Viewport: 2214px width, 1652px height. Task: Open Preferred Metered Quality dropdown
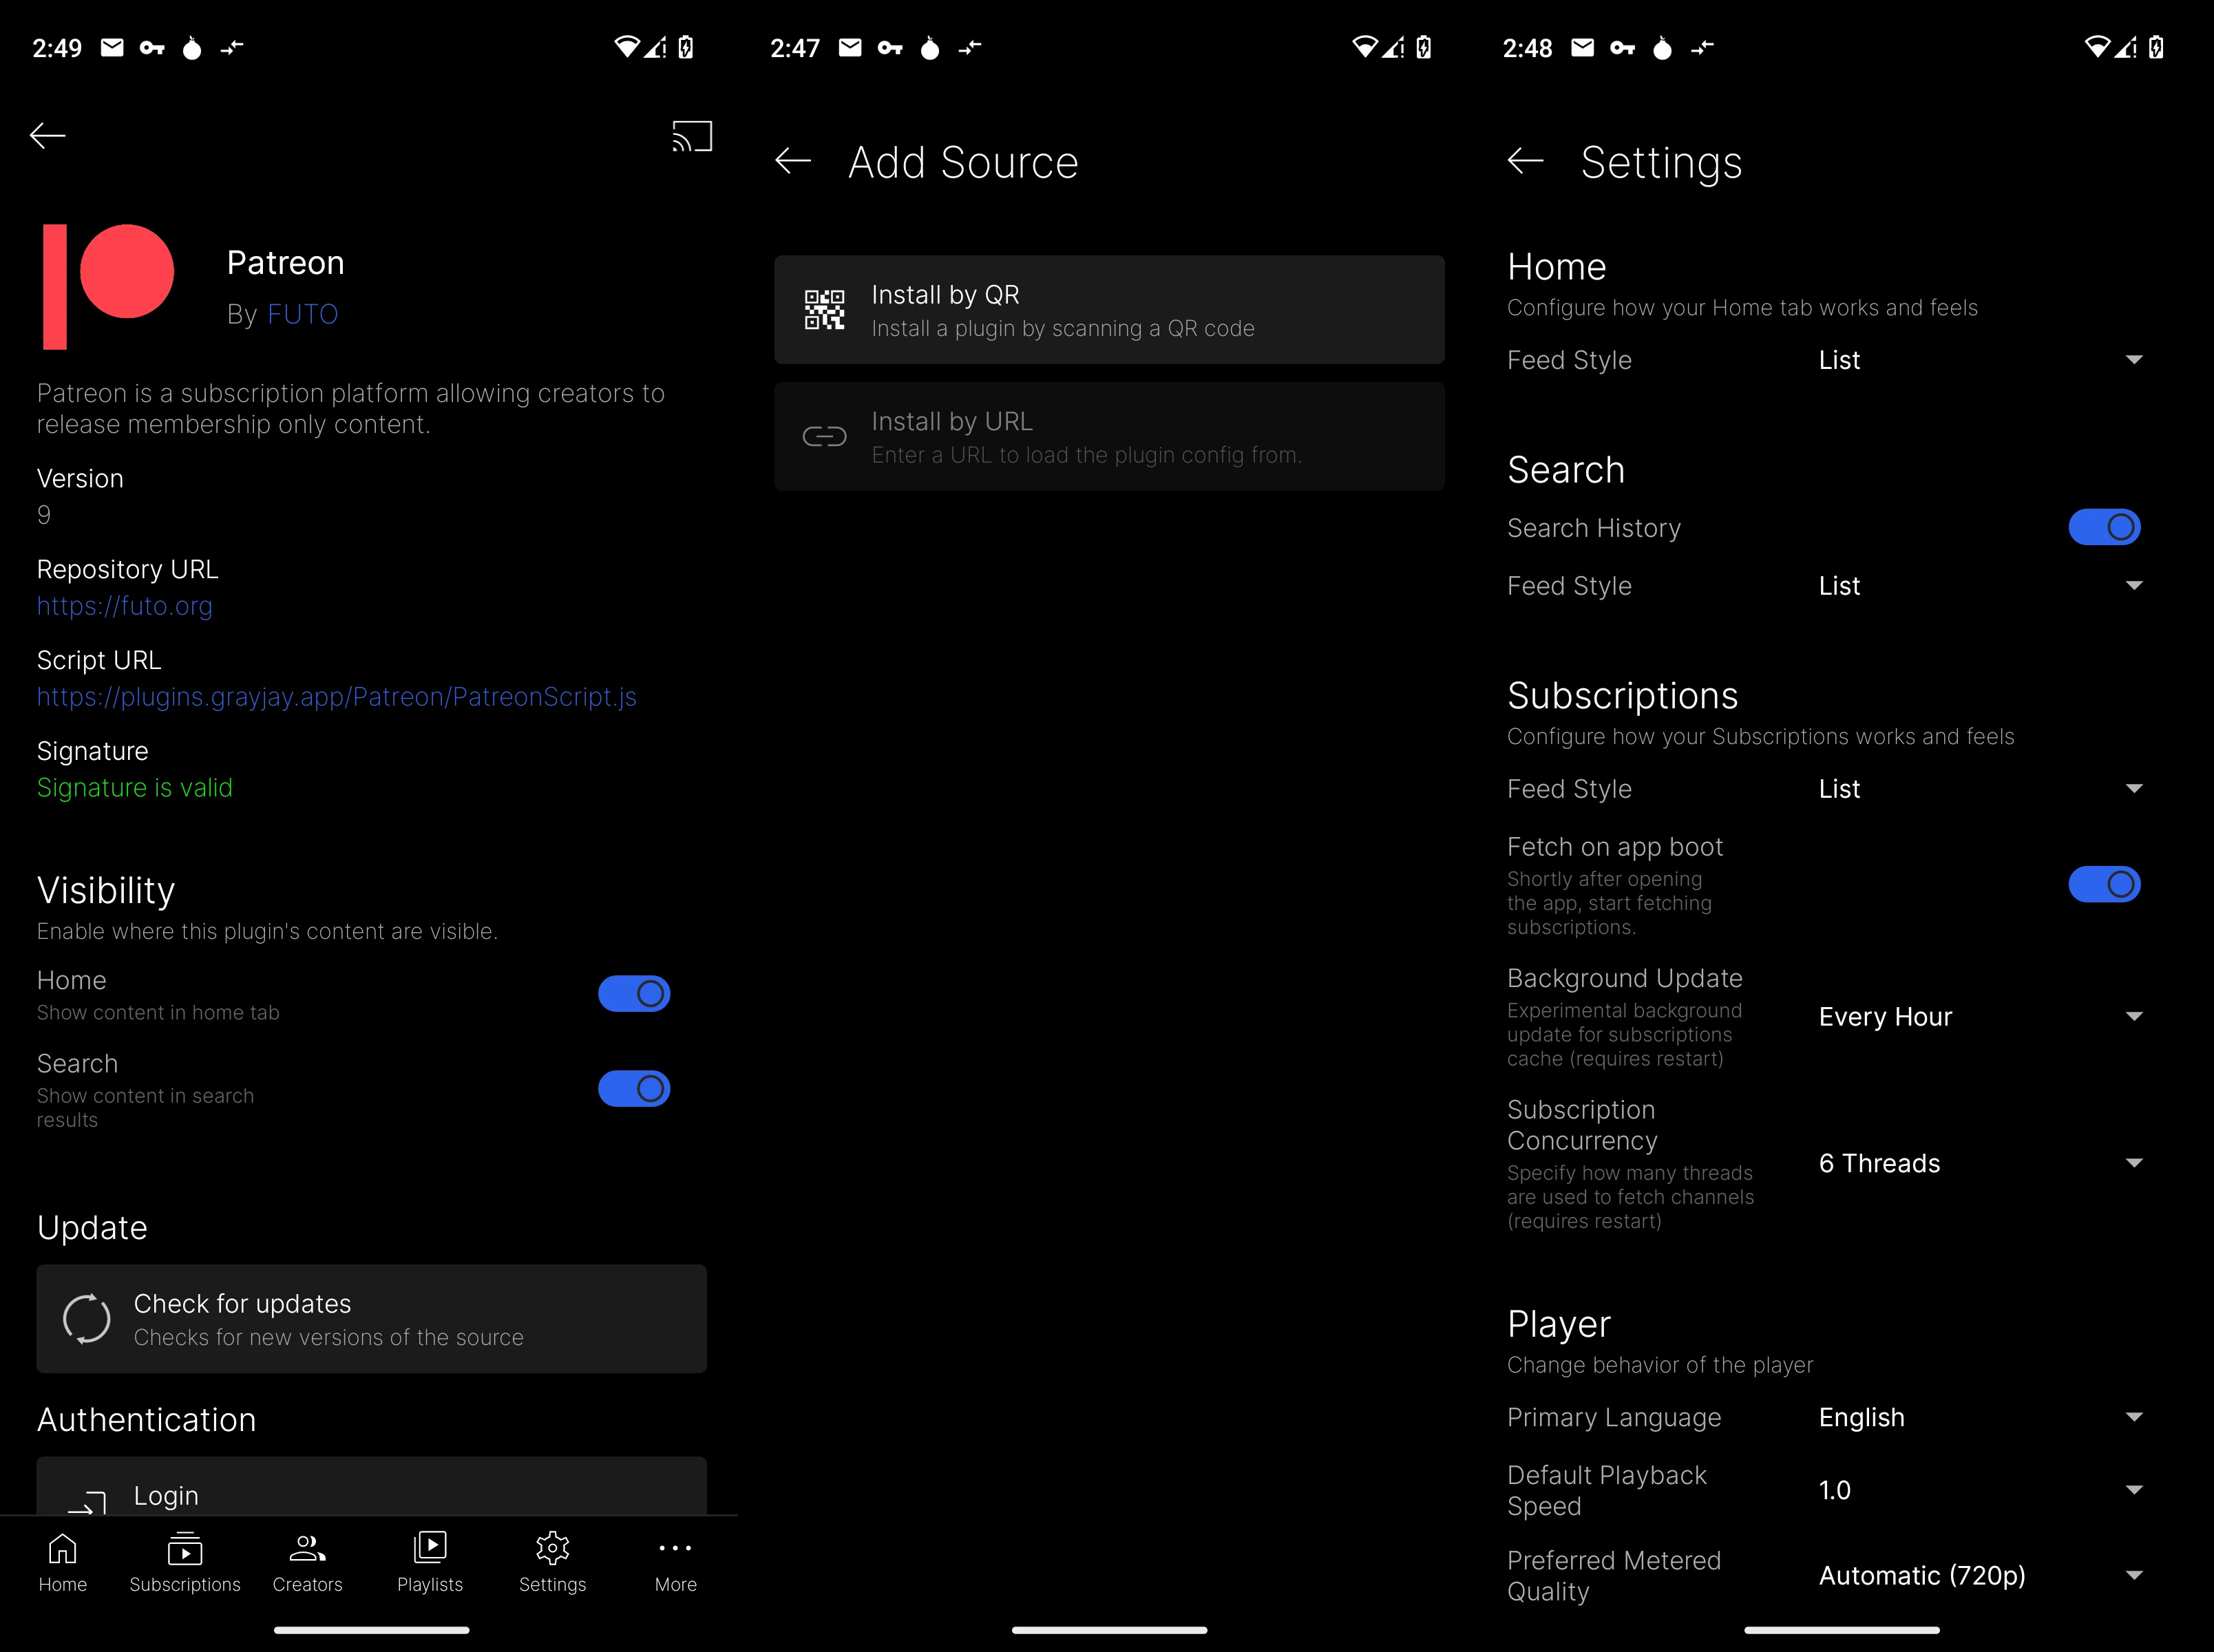pos(1980,1576)
